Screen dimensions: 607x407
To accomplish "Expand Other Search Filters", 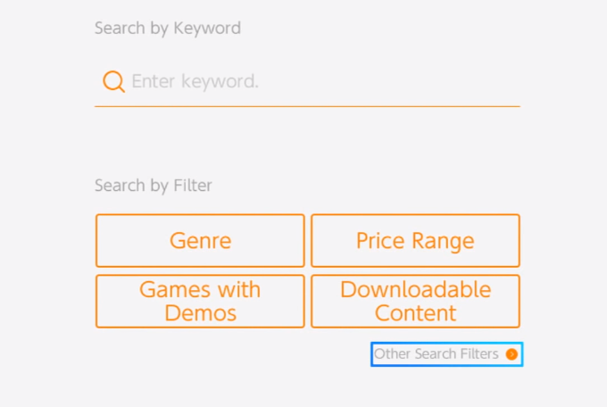I will click(x=446, y=354).
